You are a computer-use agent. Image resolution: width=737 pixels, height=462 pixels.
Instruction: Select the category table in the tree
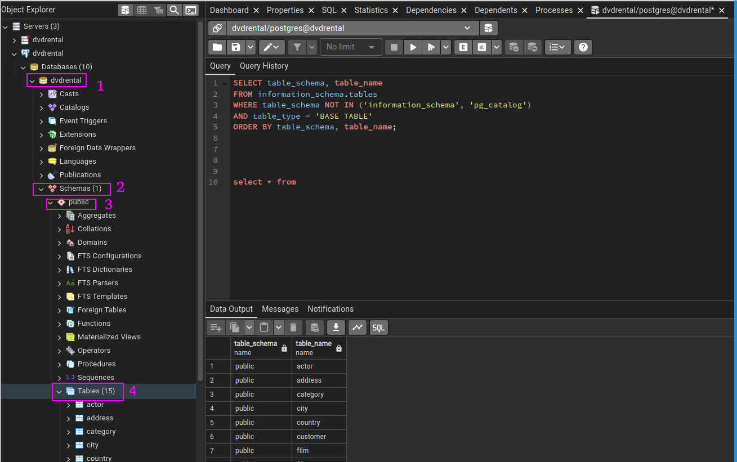[x=101, y=432]
